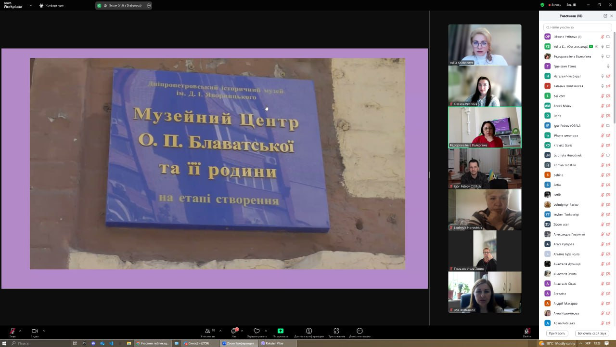Screen dimensions: 616x347
Task: Expand participants options arrow in toolbar
Action: click(x=220, y=331)
